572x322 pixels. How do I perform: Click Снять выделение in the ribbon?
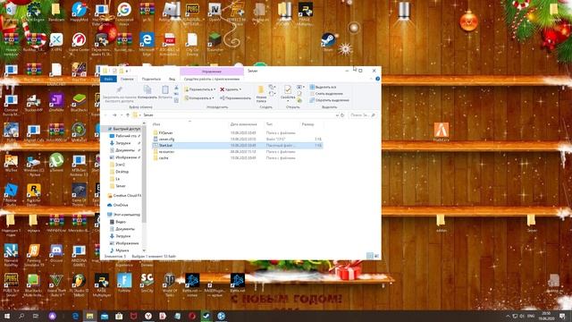tap(326, 94)
